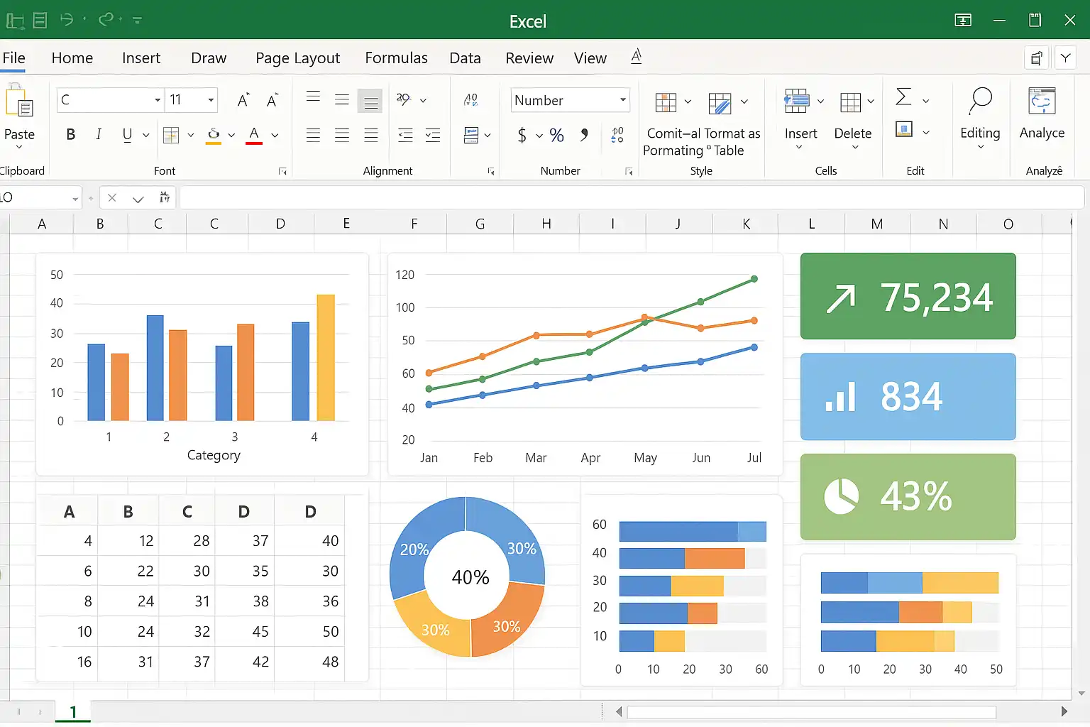The image size is (1090, 727).
Task: Toggle Underline formatting
Action: [x=127, y=134]
